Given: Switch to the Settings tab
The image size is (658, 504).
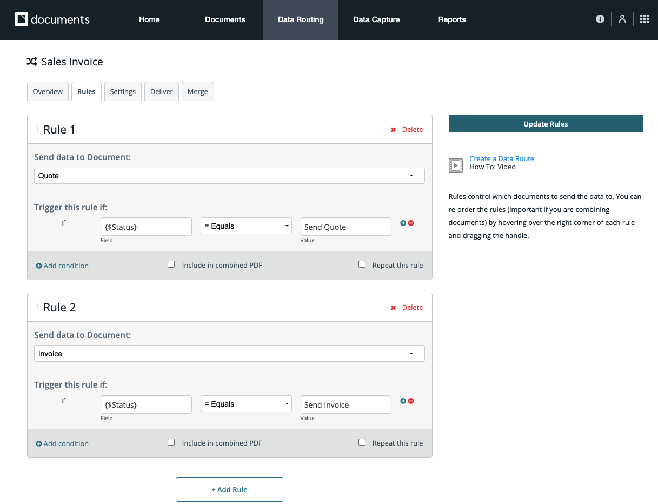Looking at the screenshot, I should click(x=123, y=91).
